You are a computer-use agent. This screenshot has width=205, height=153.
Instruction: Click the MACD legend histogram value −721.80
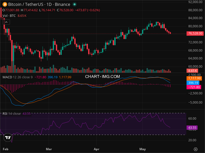click(x=40, y=77)
